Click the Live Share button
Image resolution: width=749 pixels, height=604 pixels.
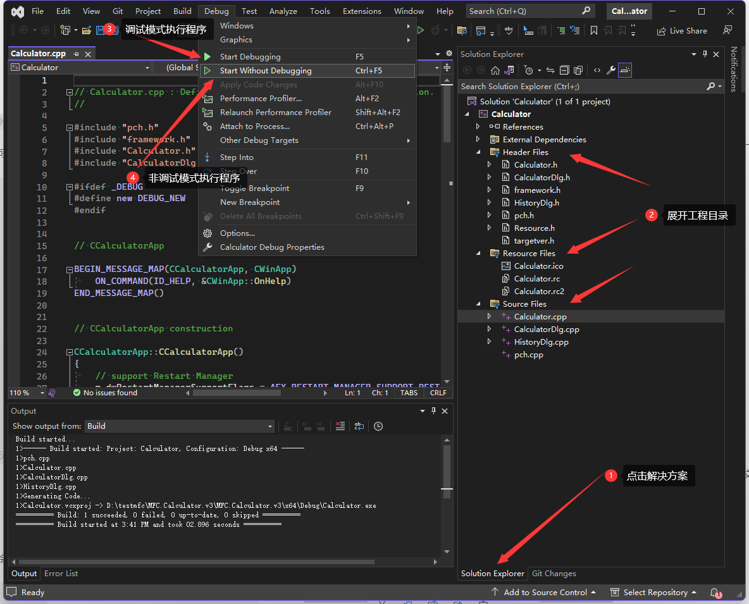tap(682, 30)
